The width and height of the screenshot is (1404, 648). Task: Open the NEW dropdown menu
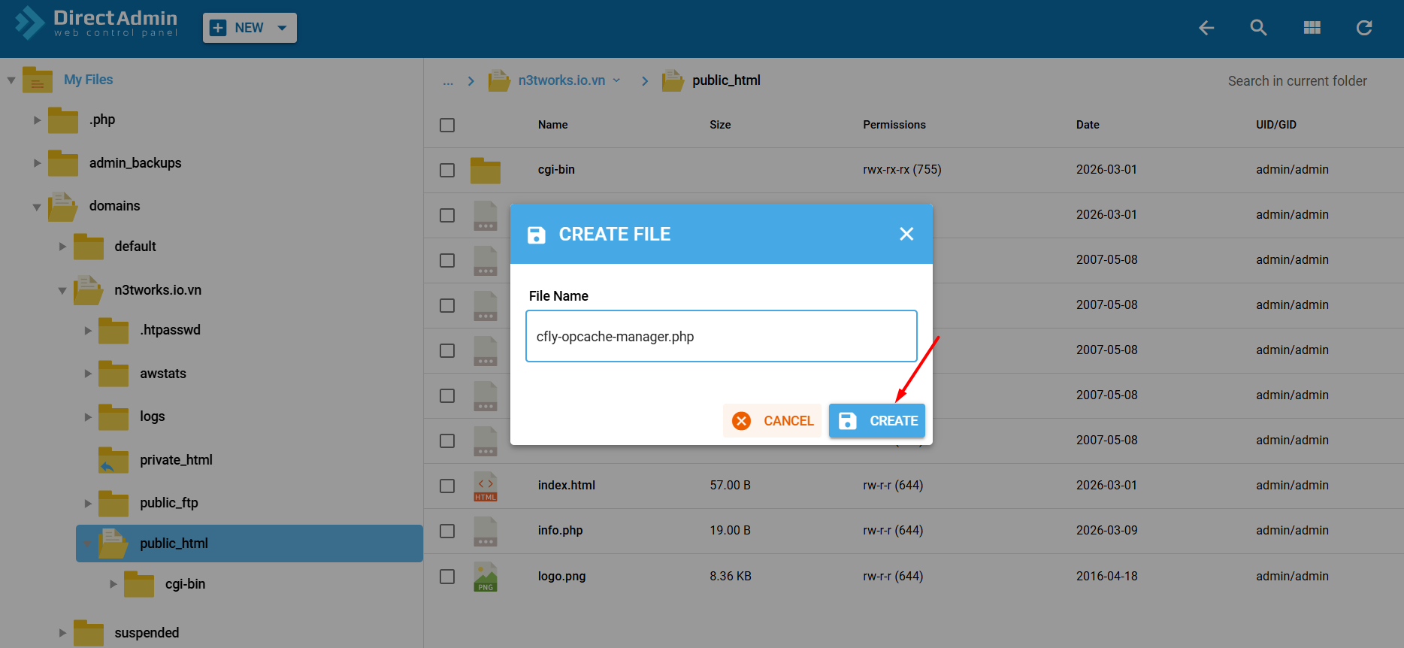(250, 28)
